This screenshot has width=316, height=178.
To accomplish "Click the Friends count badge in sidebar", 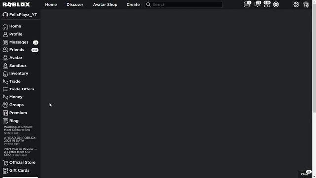I will pos(35,50).
